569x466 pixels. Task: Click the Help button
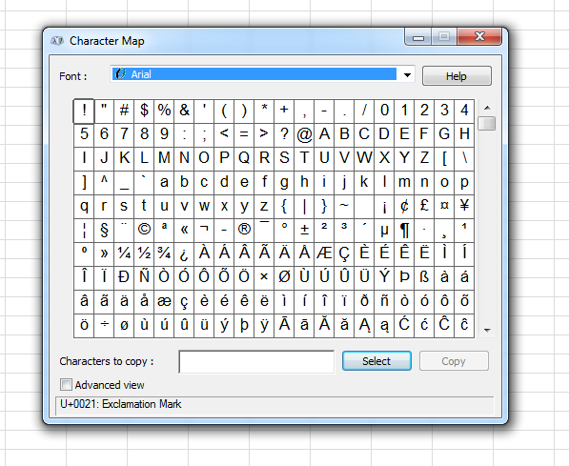457,76
